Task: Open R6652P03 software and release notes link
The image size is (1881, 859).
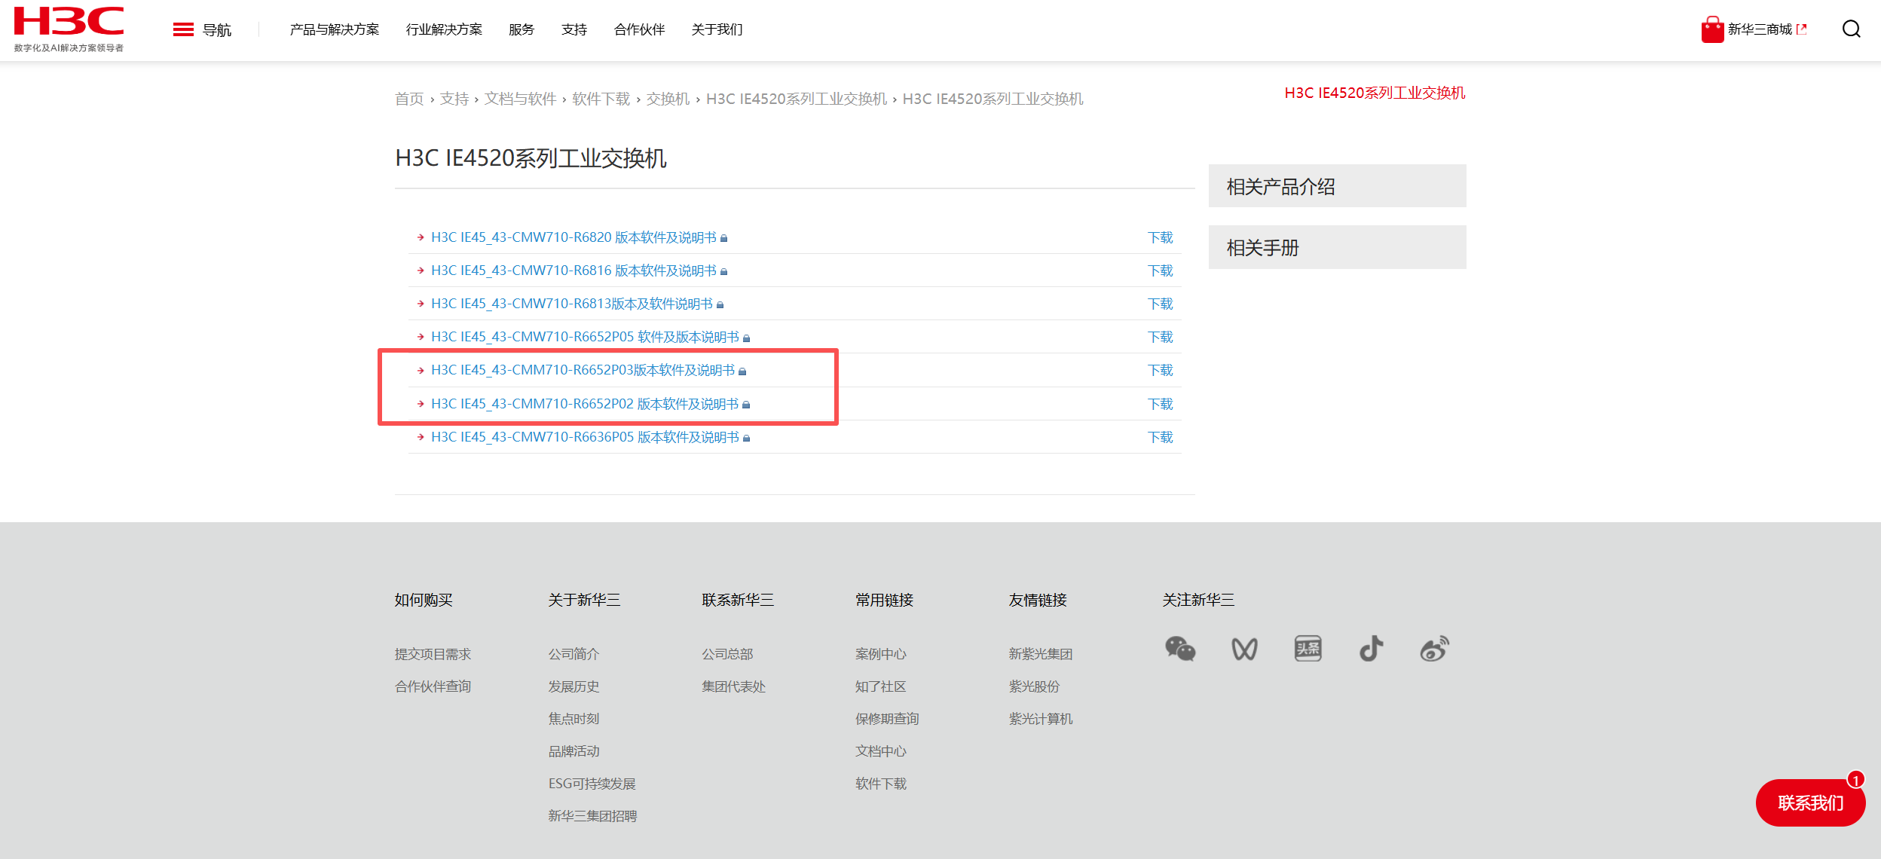Action: (x=583, y=370)
